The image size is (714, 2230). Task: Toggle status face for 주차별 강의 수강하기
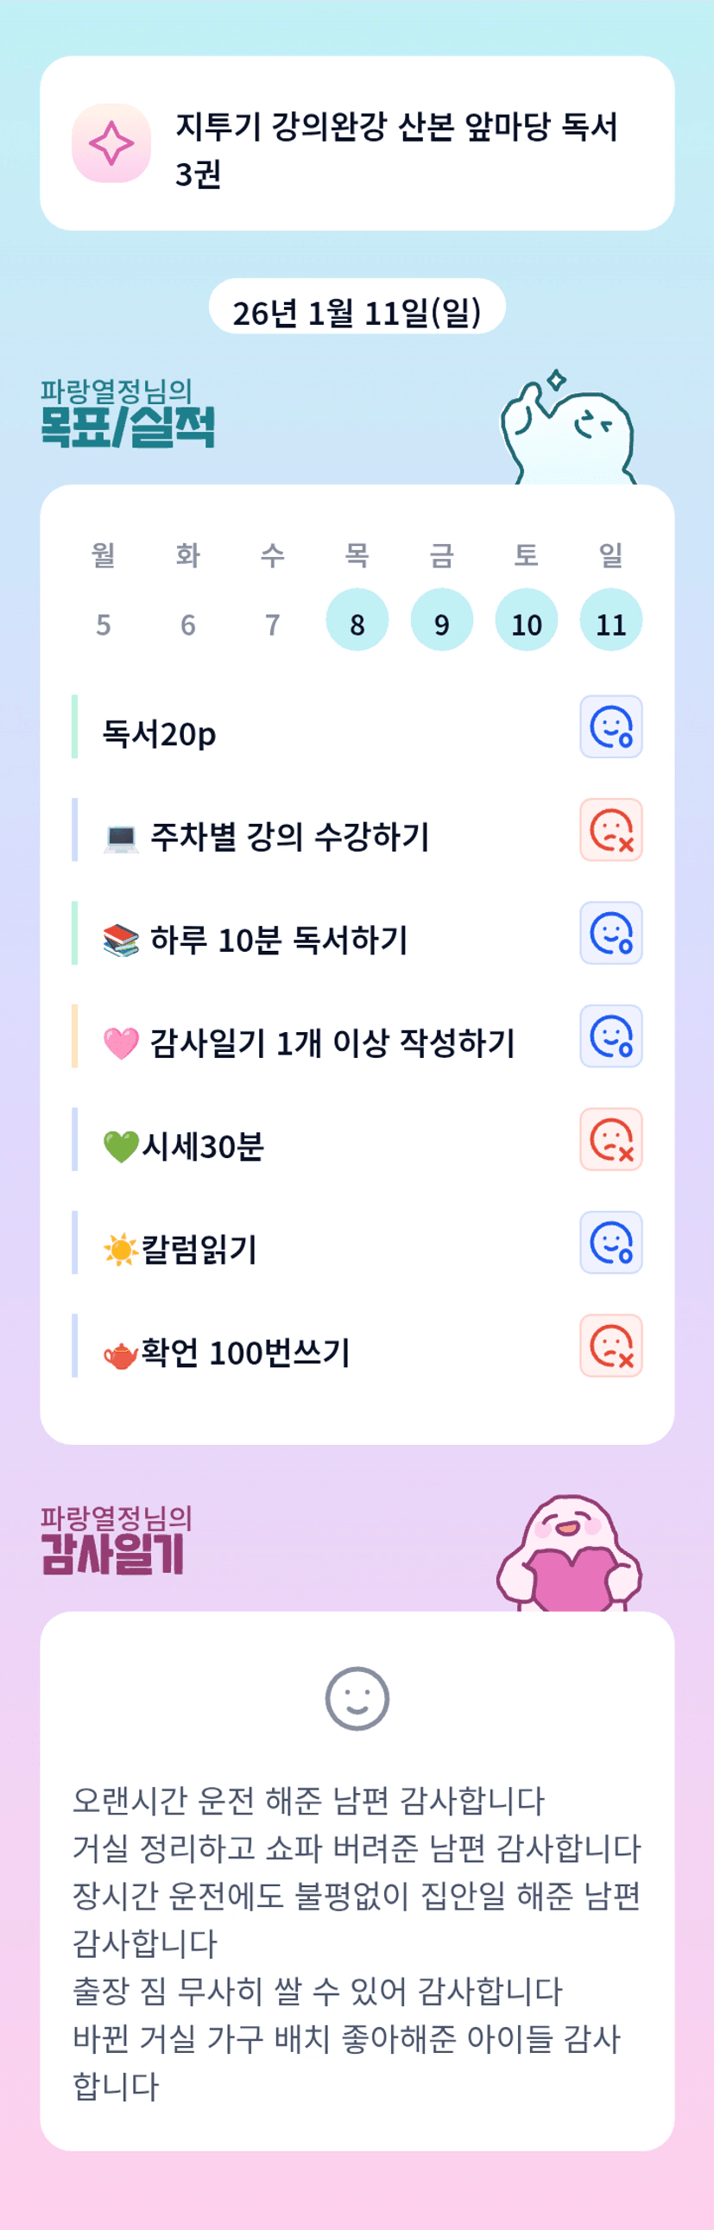(610, 829)
